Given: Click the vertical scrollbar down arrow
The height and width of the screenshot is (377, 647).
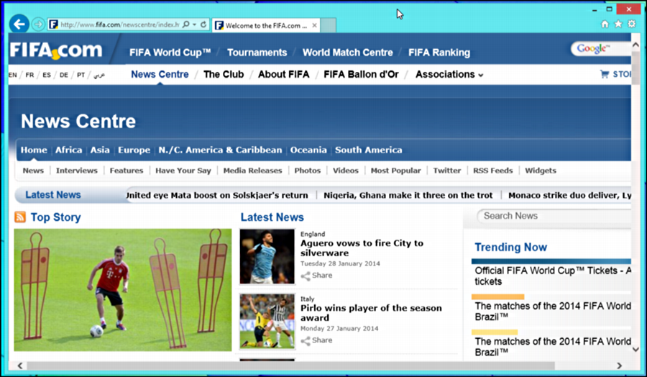Looking at the screenshot, I should click(635, 350).
